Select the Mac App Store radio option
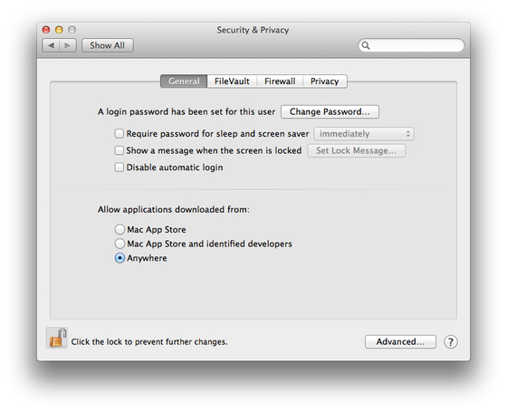Image resolution: width=507 pixels, height=412 pixels. pos(120,229)
